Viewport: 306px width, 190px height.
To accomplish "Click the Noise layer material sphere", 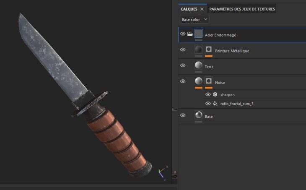I will click(199, 81).
